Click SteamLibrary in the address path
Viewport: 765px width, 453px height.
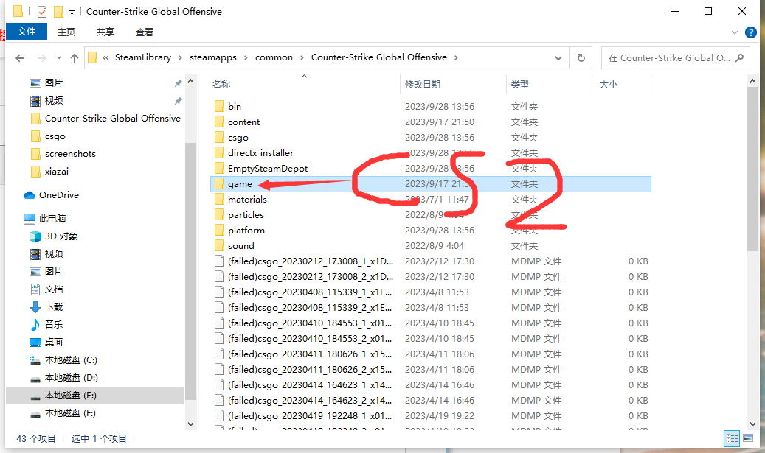click(143, 57)
